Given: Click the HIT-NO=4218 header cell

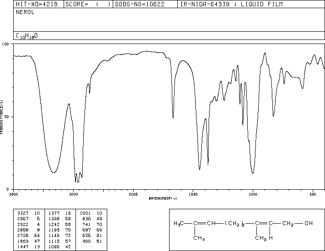Looking at the screenshot, I should tap(39, 4).
